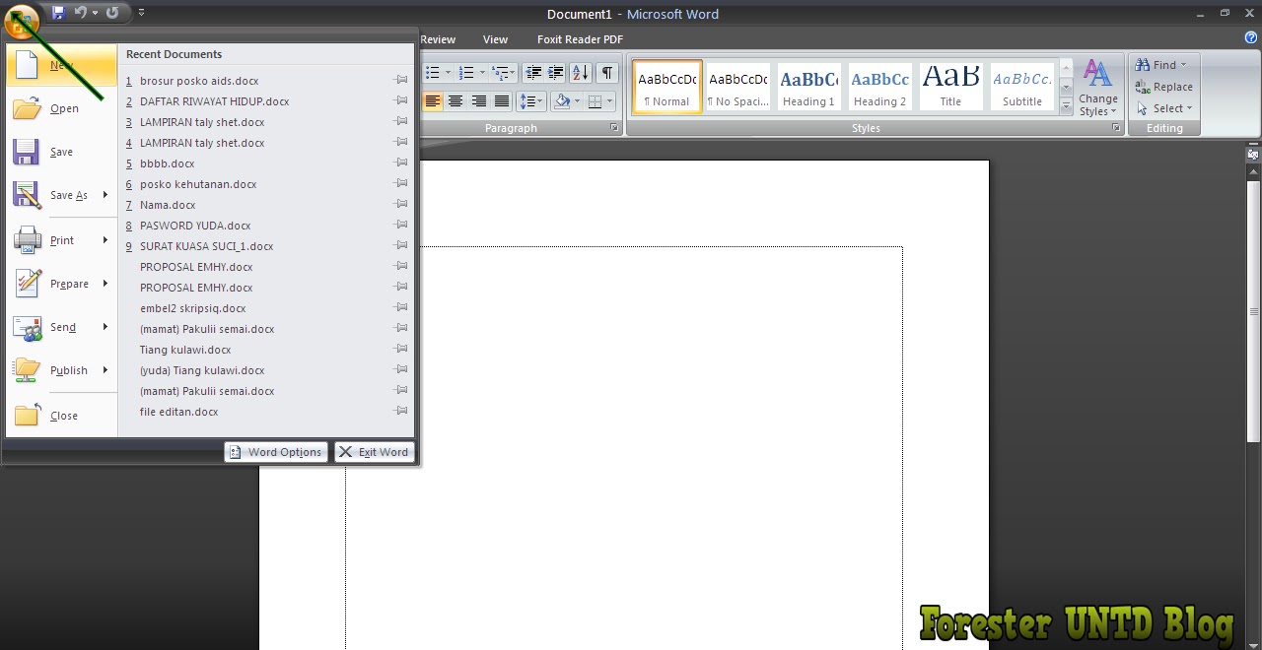Click the Change Styles icon
This screenshot has width=1262, height=650.
tap(1097, 87)
